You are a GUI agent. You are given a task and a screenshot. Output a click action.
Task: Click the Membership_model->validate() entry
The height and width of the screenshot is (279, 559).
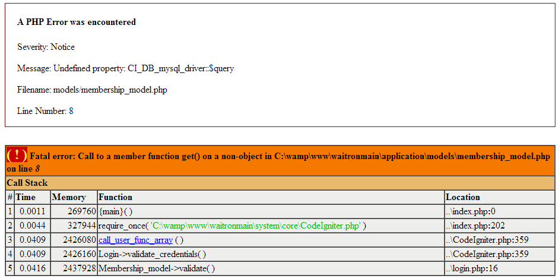point(156,268)
